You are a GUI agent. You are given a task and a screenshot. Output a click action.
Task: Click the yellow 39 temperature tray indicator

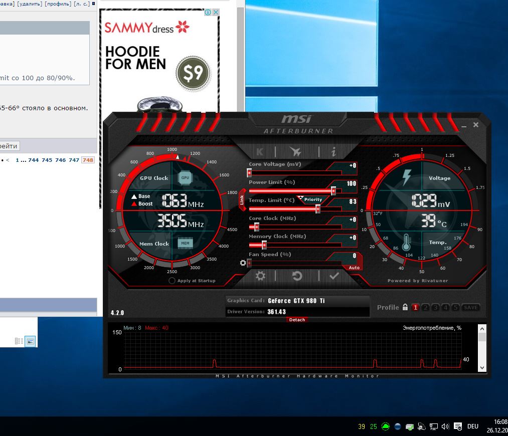[362, 426]
